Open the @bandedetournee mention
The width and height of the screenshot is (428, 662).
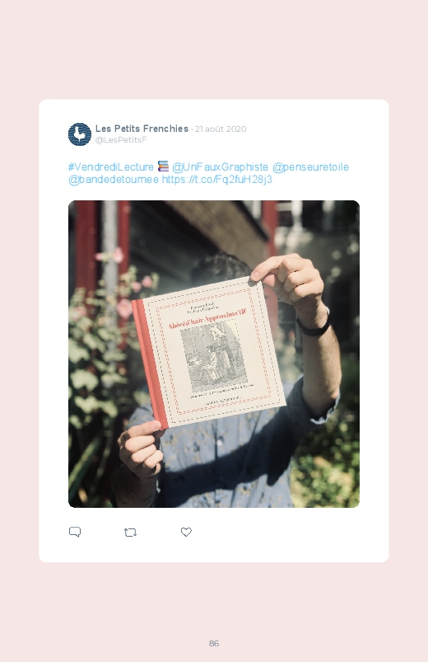pyautogui.click(x=114, y=180)
